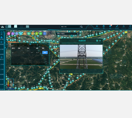Click the top header search magnifier button
The image size is (132, 118).
[81, 27]
